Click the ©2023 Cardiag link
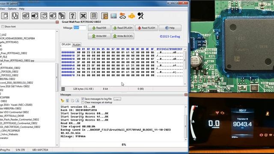The image size is (274, 154). pos(170,36)
